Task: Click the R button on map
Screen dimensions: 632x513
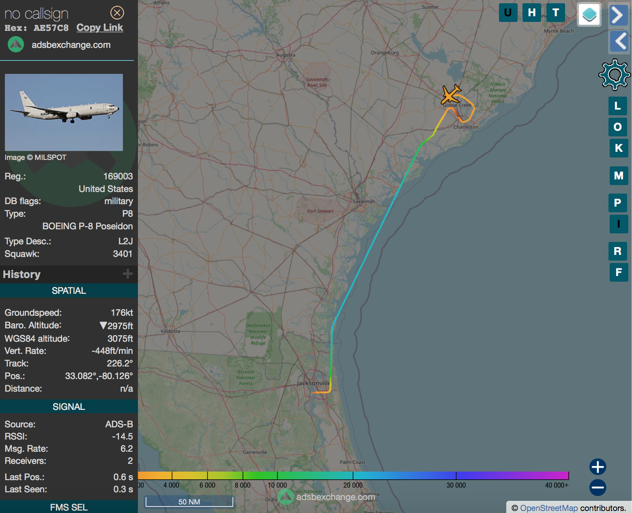Action: (x=618, y=251)
